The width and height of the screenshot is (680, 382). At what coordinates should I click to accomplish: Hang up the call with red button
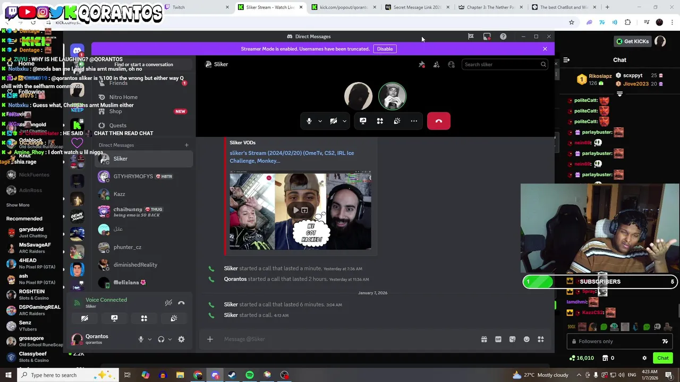pos(439,121)
